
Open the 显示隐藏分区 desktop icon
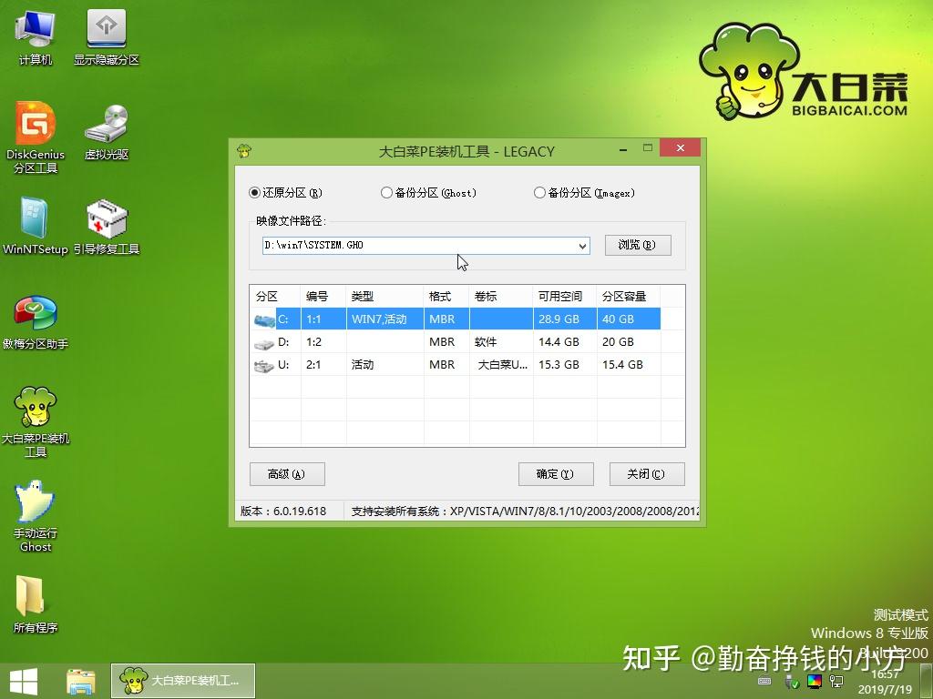106,36
